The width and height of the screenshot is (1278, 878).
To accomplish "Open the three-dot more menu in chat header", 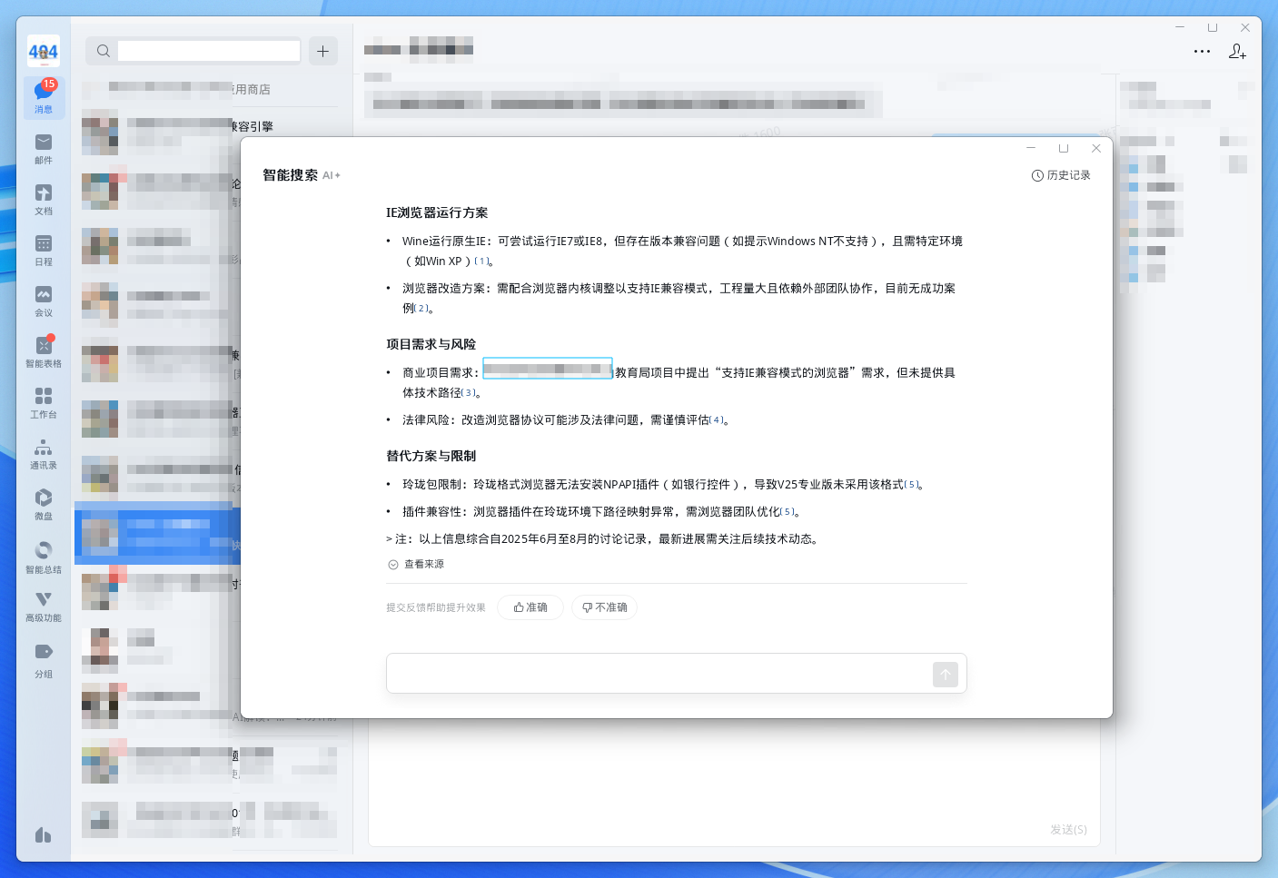I will (1202, 52).
